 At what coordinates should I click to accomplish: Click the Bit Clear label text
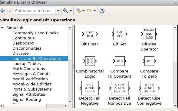pos(90,44)
